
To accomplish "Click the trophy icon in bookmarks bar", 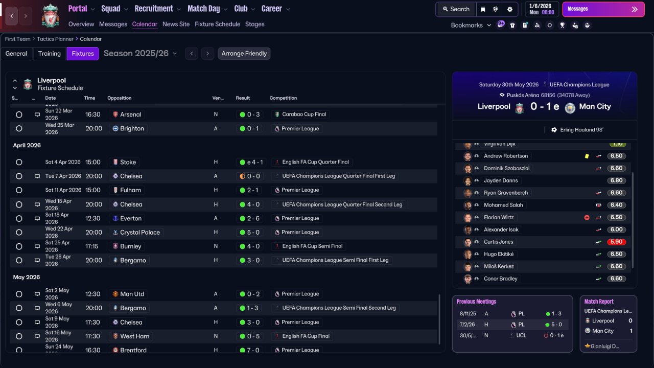I will (562, 25).
